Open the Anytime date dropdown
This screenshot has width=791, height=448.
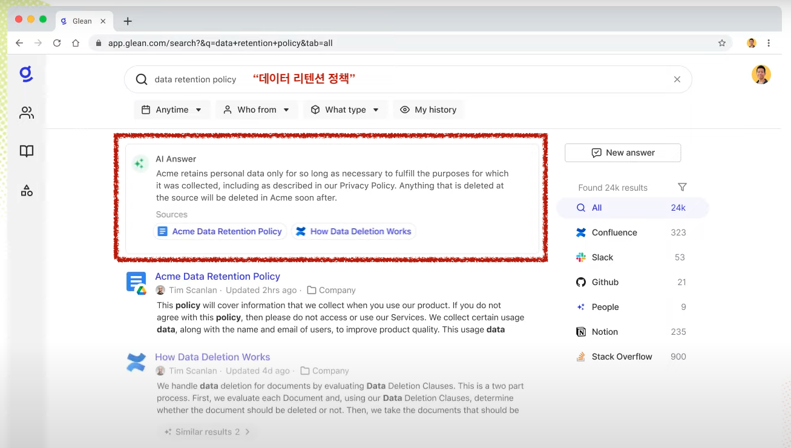pyautogui.click(x=172, y=110)
